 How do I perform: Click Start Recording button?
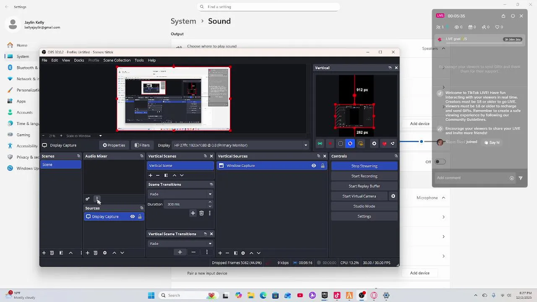pos(364,176)
